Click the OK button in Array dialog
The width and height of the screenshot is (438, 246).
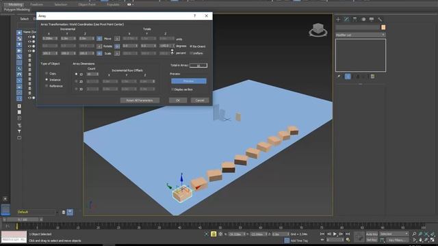coord(178,100)
